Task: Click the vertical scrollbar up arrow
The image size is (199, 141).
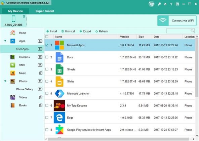Action: [197, 36]
